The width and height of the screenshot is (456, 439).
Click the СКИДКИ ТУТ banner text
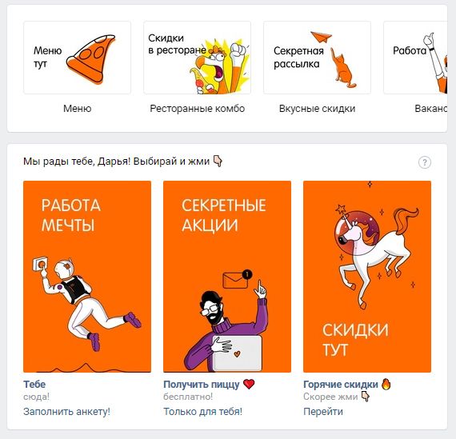pyautogui.click(x=355, y=340)
